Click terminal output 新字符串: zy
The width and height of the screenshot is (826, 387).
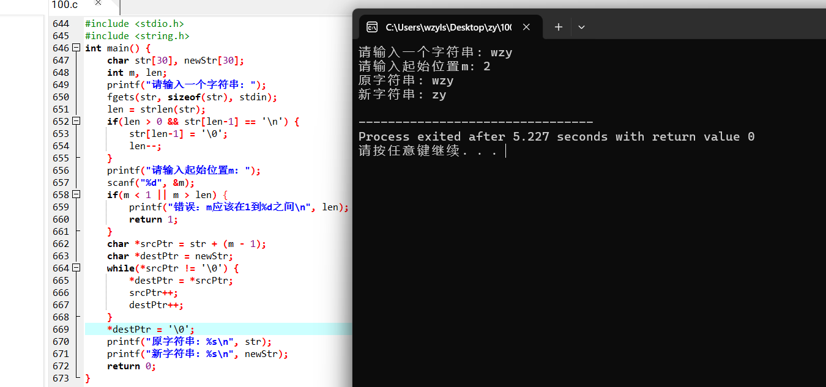coord(403,94)
